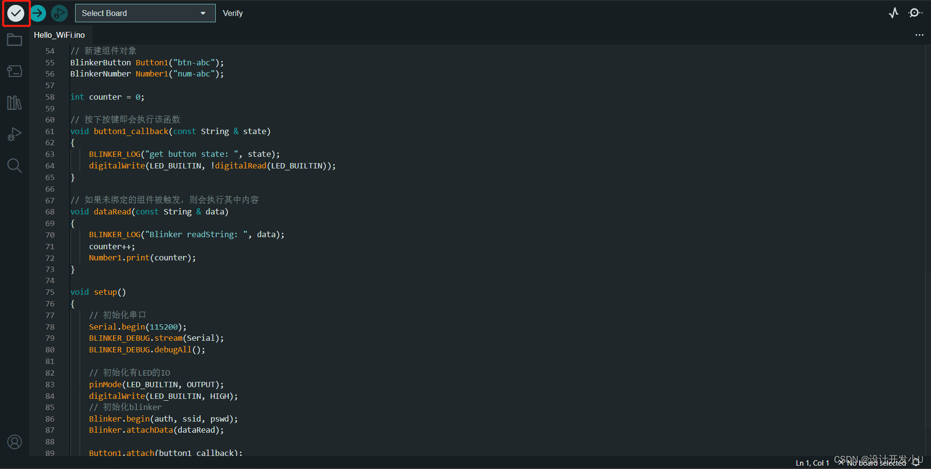Viewport: 931px width, 469px height.
Task: Click the notifications bell in status bar
Action: (916, 463)
